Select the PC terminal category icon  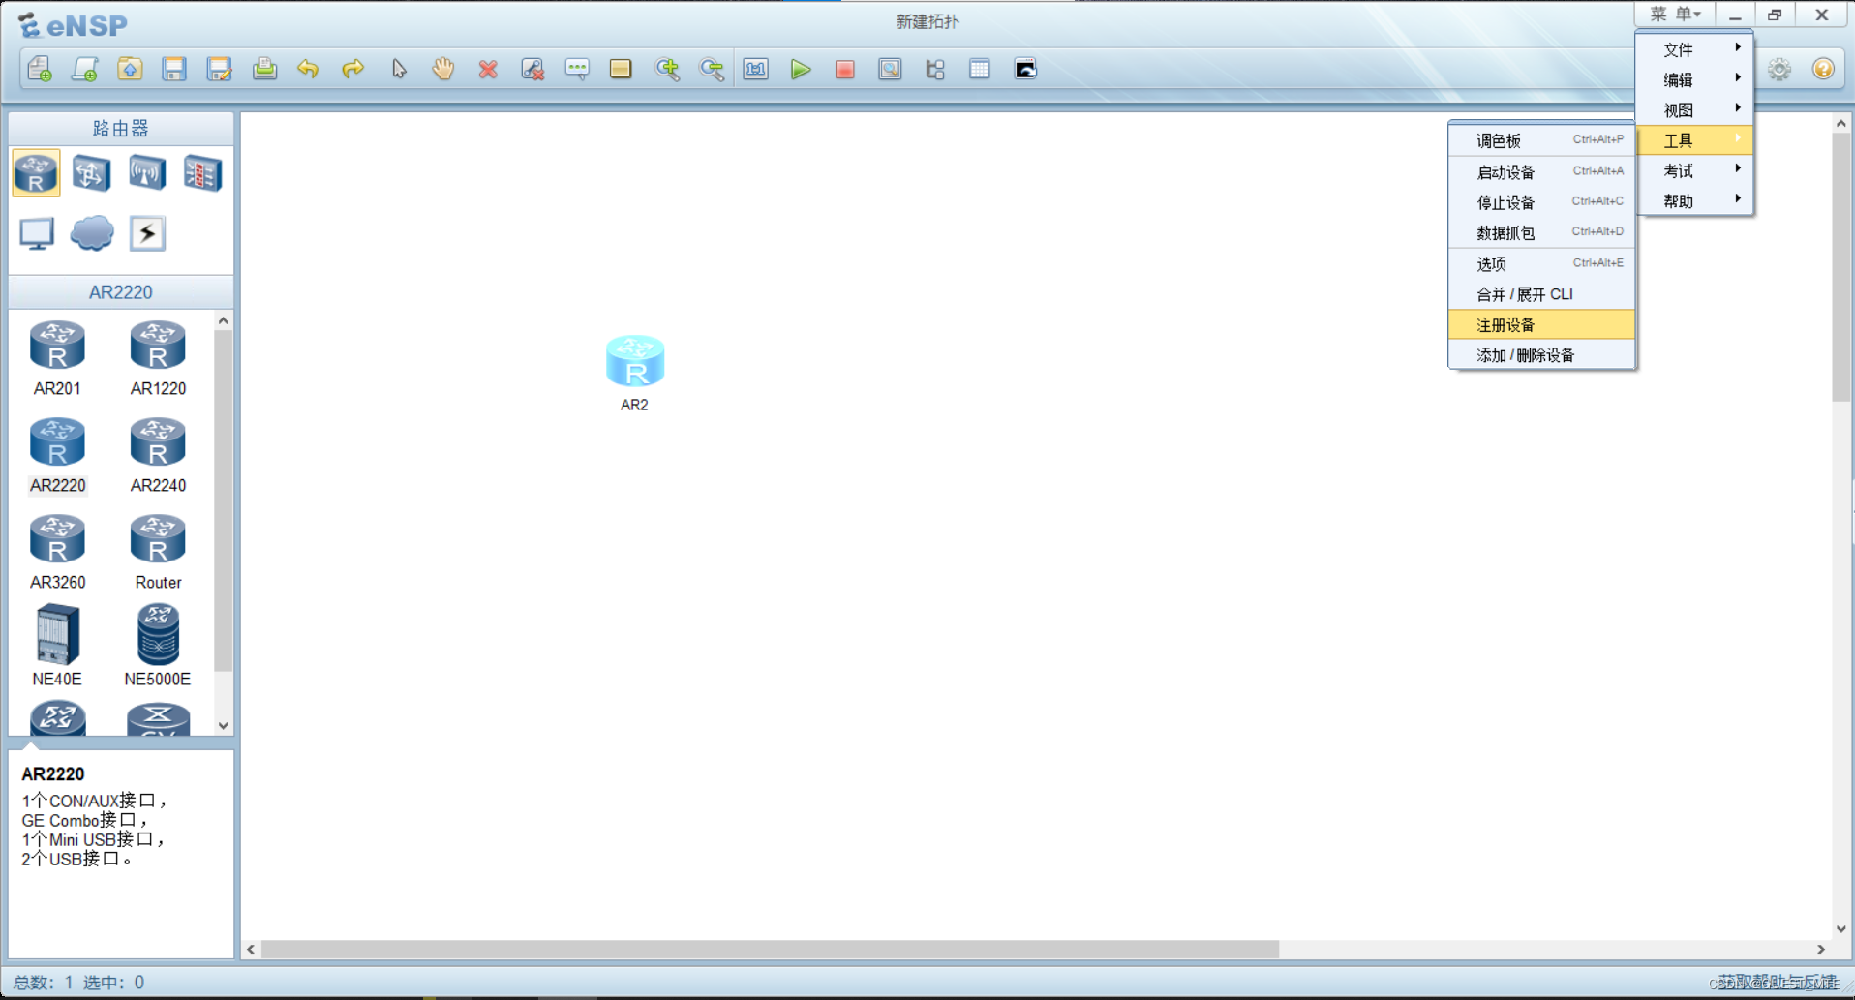pyautogui.click(x=37, y=233)
